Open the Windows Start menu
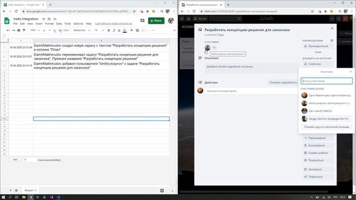The width and height of the screenshot is (356, 200). point(3,197)
